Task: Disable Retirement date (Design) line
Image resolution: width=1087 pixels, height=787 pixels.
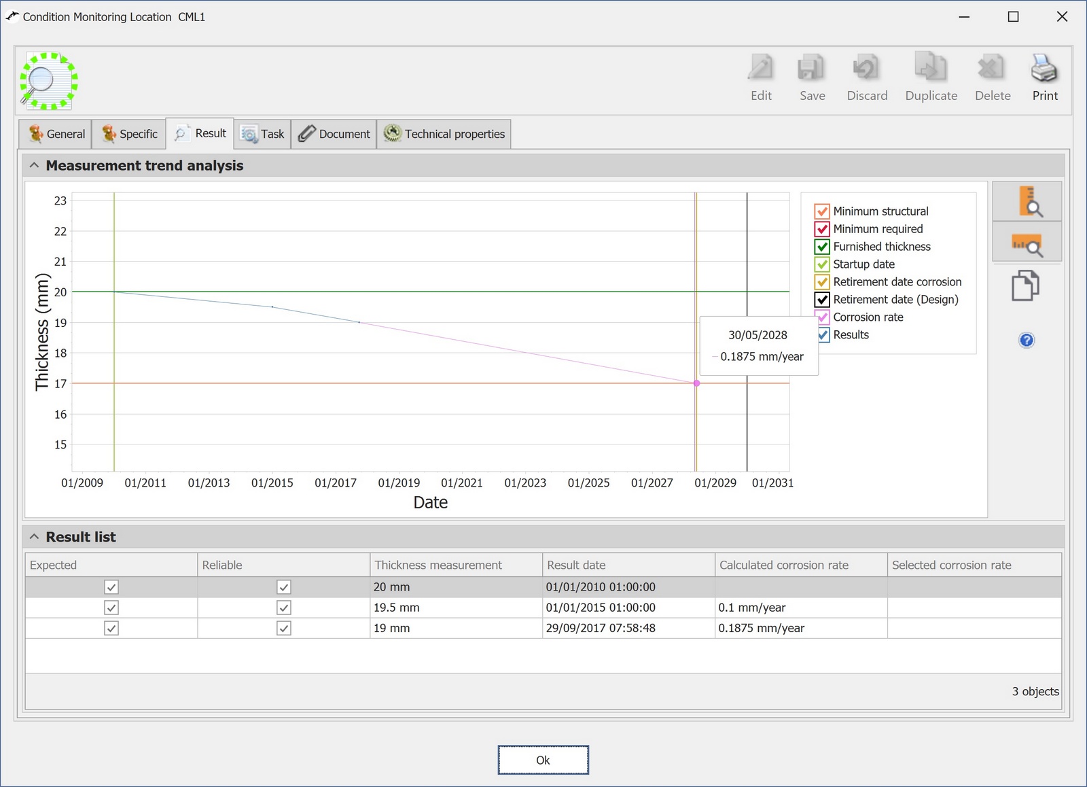Action: 822,300
